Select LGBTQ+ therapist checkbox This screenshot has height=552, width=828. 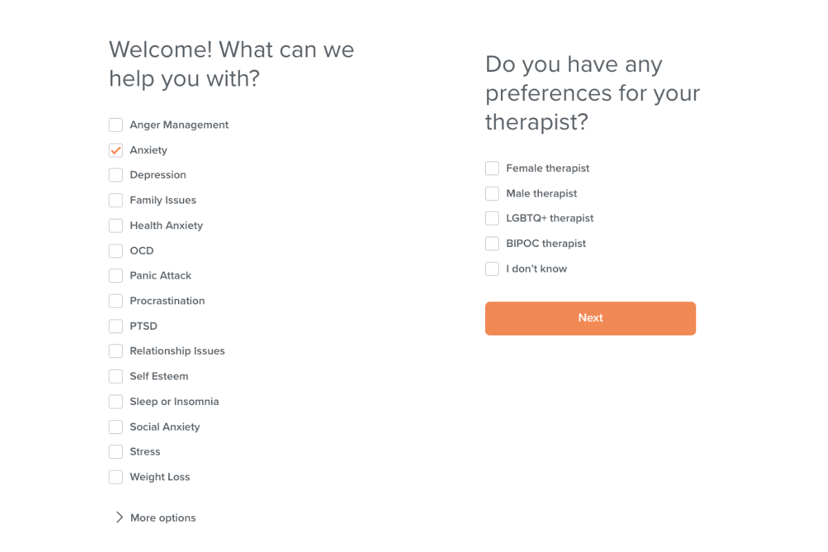point(492,219)
